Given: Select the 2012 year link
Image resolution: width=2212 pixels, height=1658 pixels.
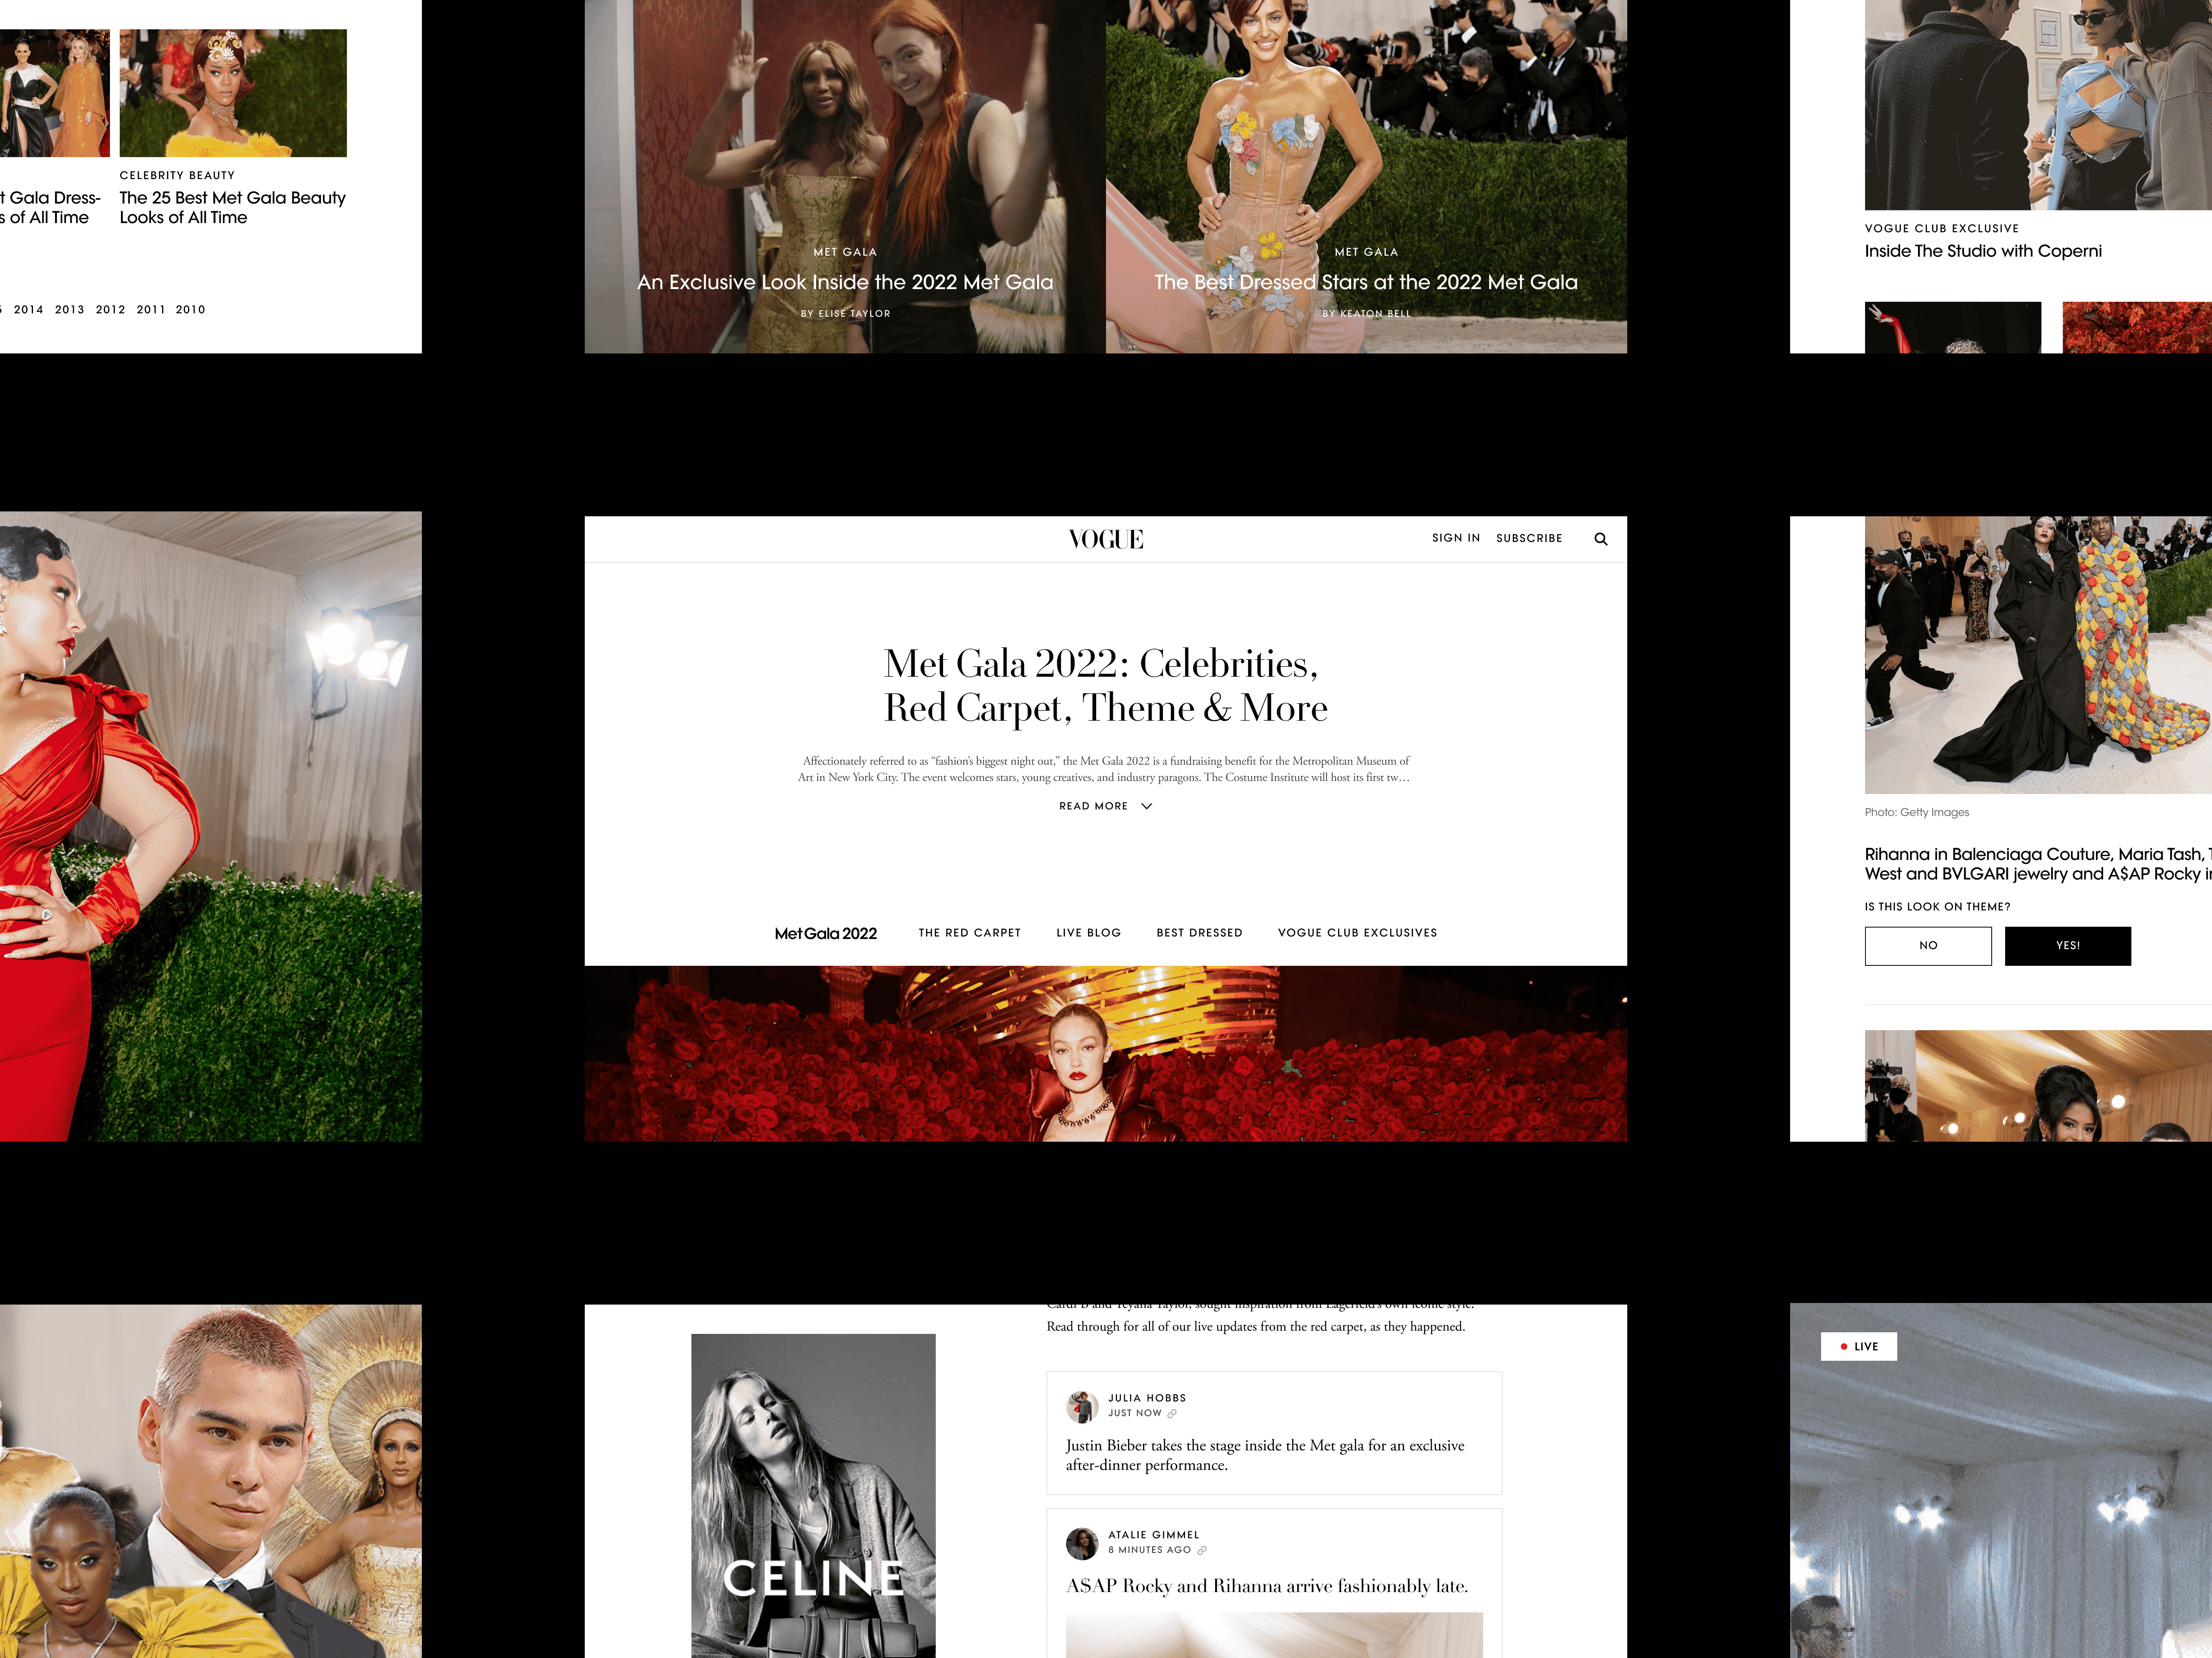Looking at the screenshot, I should 110,310.
